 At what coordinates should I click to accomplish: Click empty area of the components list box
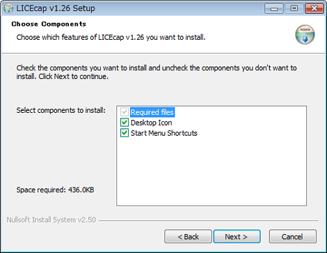tap(212, 172)
